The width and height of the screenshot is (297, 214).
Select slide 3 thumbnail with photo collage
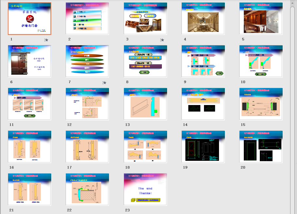(x=145, y=18)
